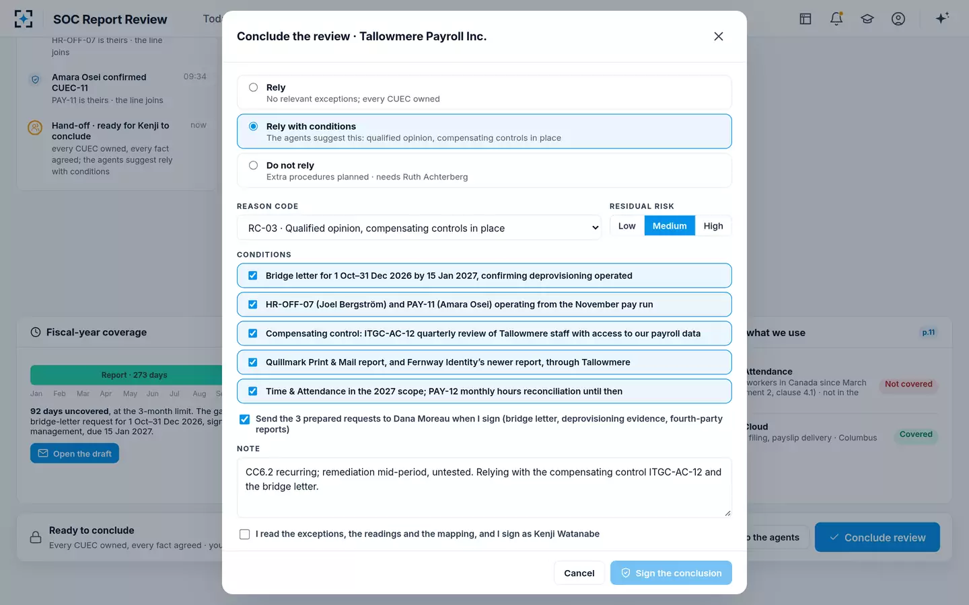
Task: Open the AI sparkle assistant icon
Action: pos(942,18)
